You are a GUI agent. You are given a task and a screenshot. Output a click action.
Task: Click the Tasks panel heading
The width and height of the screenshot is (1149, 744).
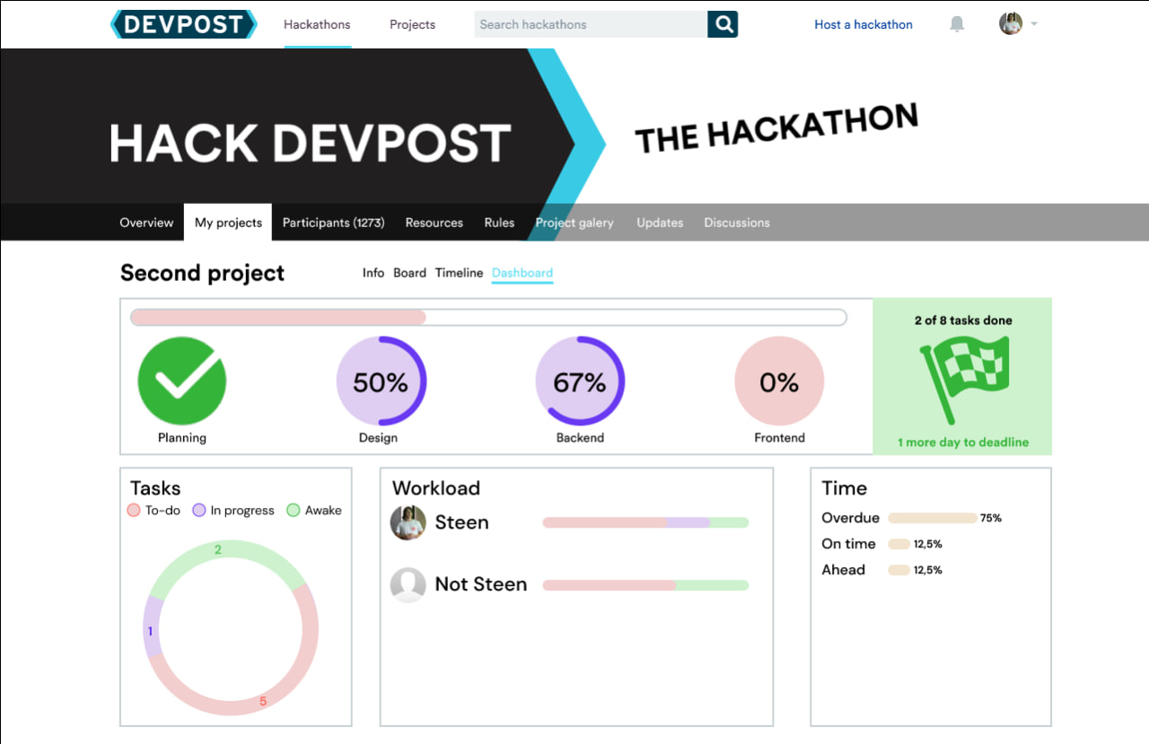pos(155,488)
